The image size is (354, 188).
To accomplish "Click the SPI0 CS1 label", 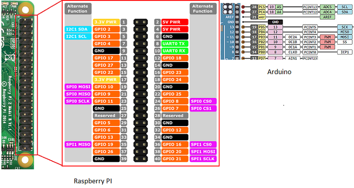I will click(x=203, y=108).
